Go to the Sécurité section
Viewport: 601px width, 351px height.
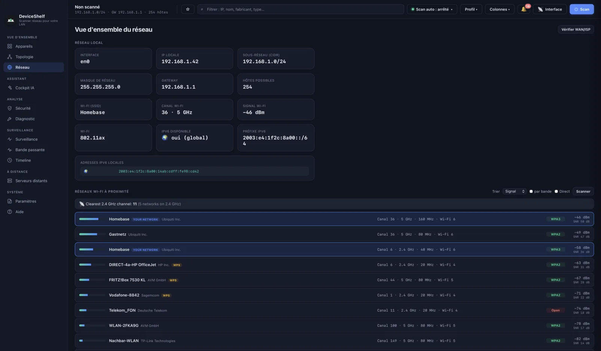coord(33,108)
